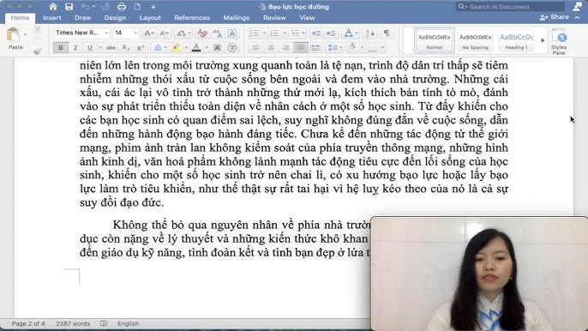
Task: Apply paragraph shading paint bucket
Action: [352, 47]
